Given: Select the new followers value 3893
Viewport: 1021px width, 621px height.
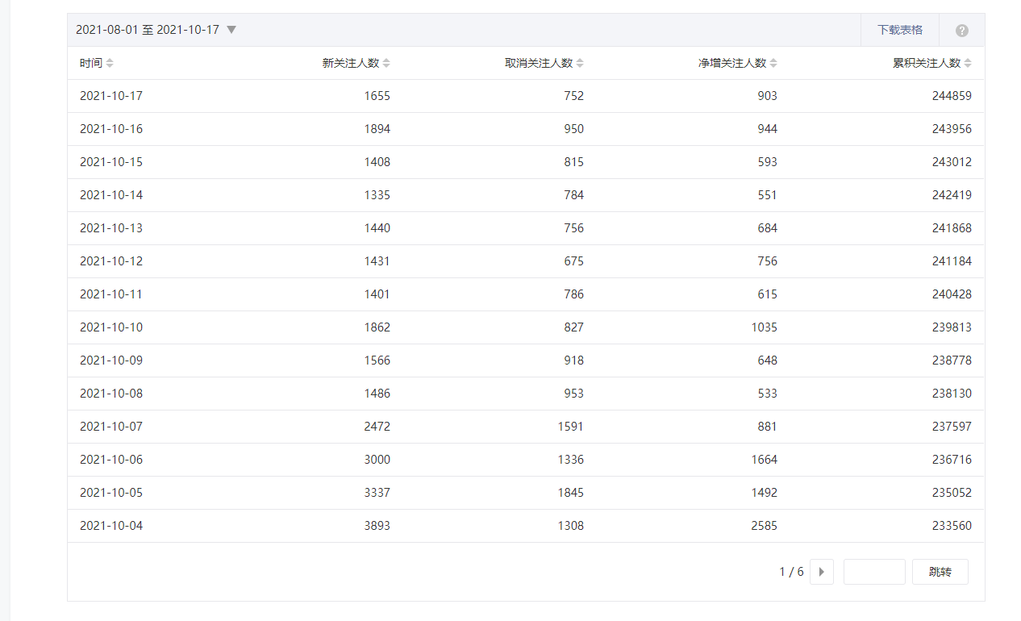Looking at the screenshot, I should 377,526.
